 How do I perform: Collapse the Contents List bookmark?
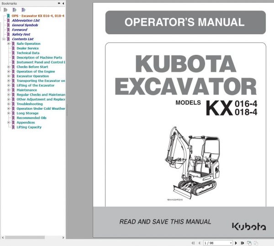coord(4,39)
